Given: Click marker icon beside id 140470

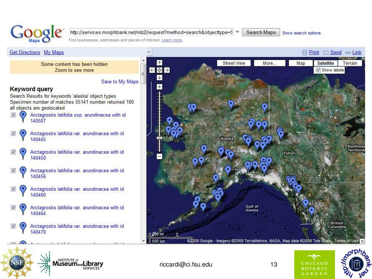Looking at the screenshot, I should (23, 227).
